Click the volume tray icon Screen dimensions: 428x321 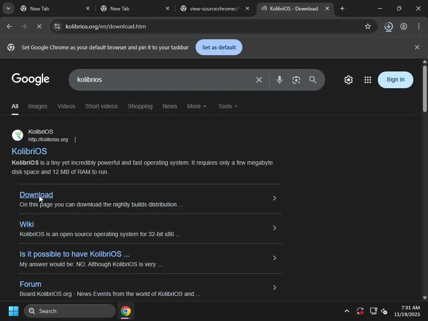pos(385,311)
